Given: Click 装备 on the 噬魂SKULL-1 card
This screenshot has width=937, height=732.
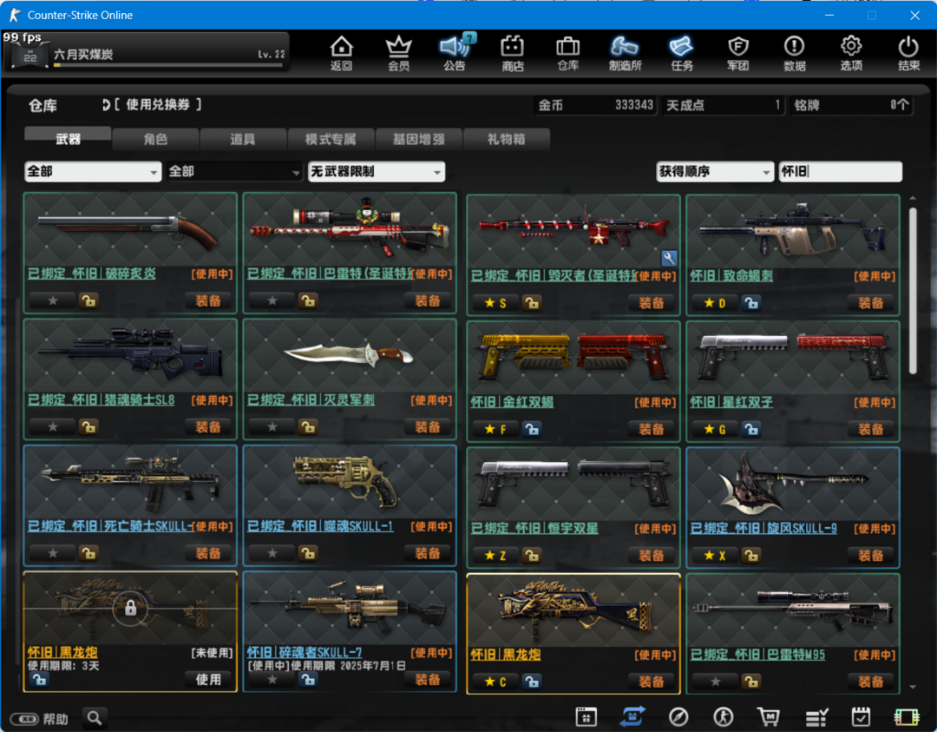Looking at the screenshot, I should [x=427, y=553].
